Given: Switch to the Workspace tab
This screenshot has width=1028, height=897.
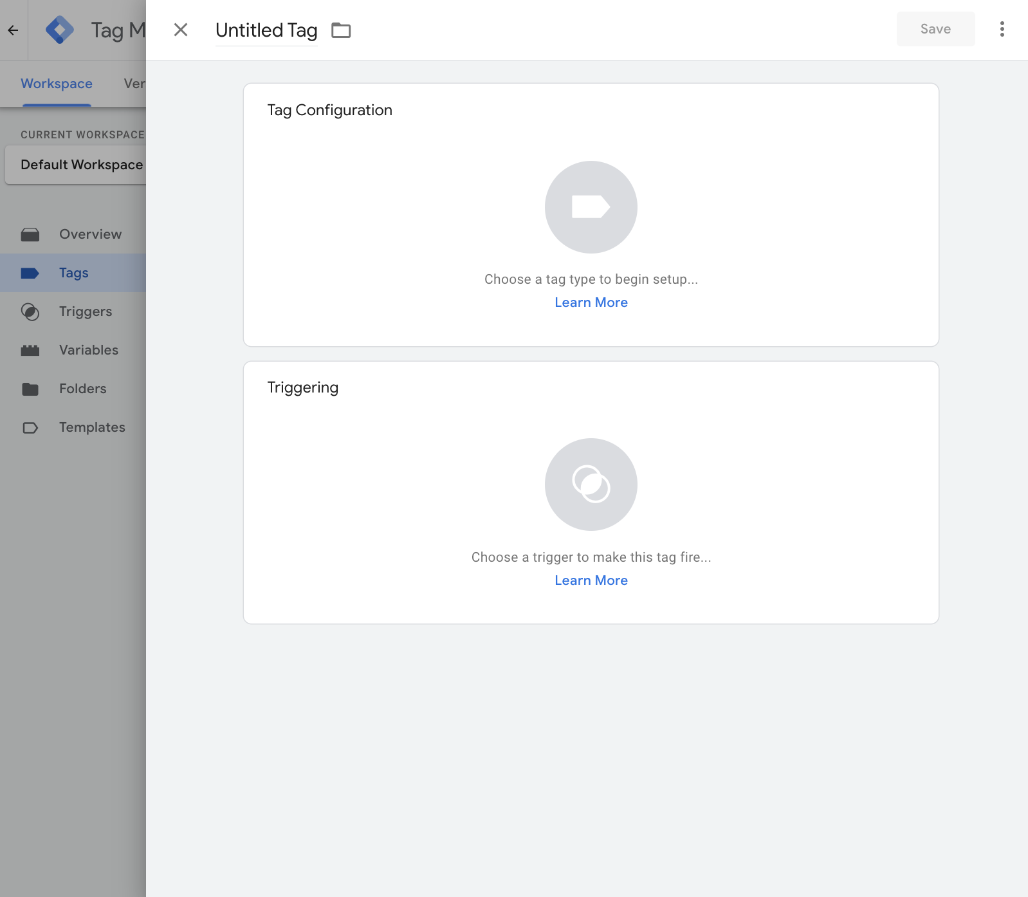Looking at the screenshot, I should [x=57, y=84].
